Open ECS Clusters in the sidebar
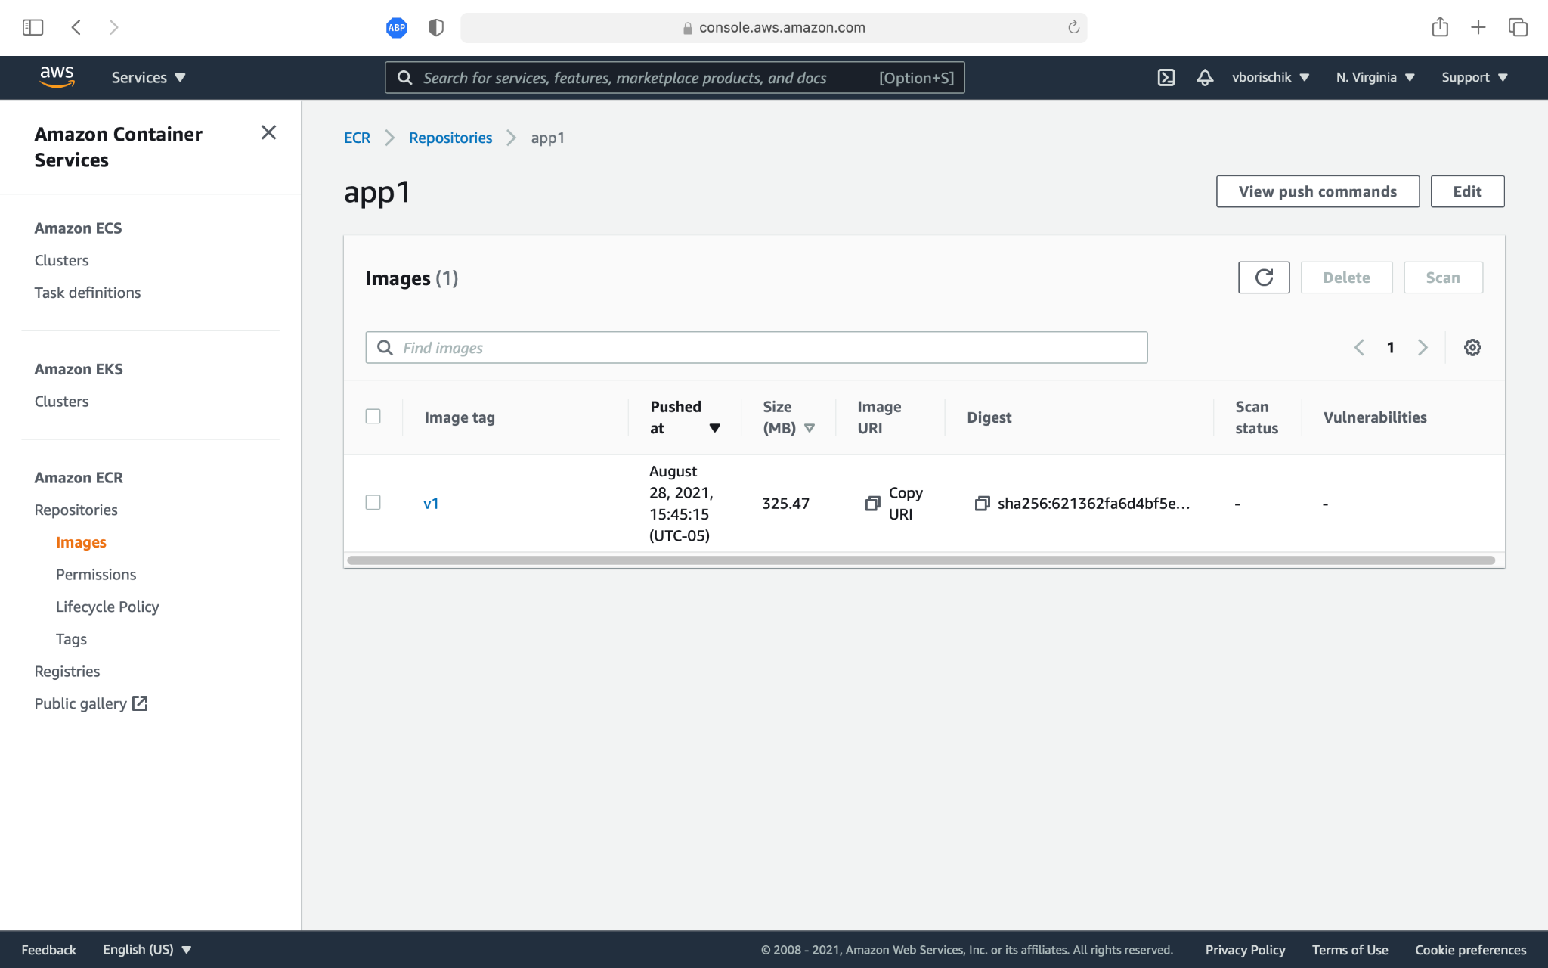 61,260
